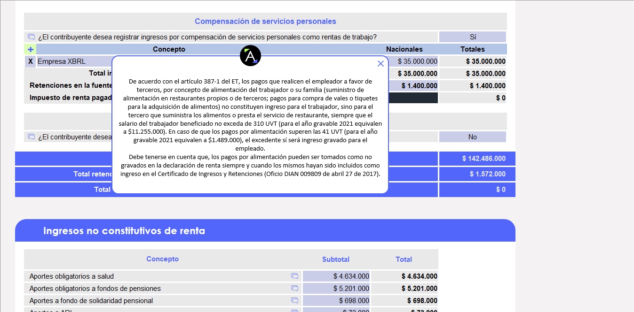The width and height of the screenshot is (634, 312).
Task: Show help note for Aportes obligatorios a salud
Action: click(x=294, y=276)
